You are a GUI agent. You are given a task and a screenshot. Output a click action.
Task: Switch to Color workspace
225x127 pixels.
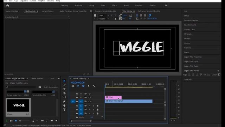(103, 5)
